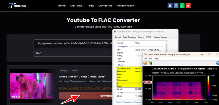
Task: Click Remove Properties and Personal Information link
Action: 129,102
